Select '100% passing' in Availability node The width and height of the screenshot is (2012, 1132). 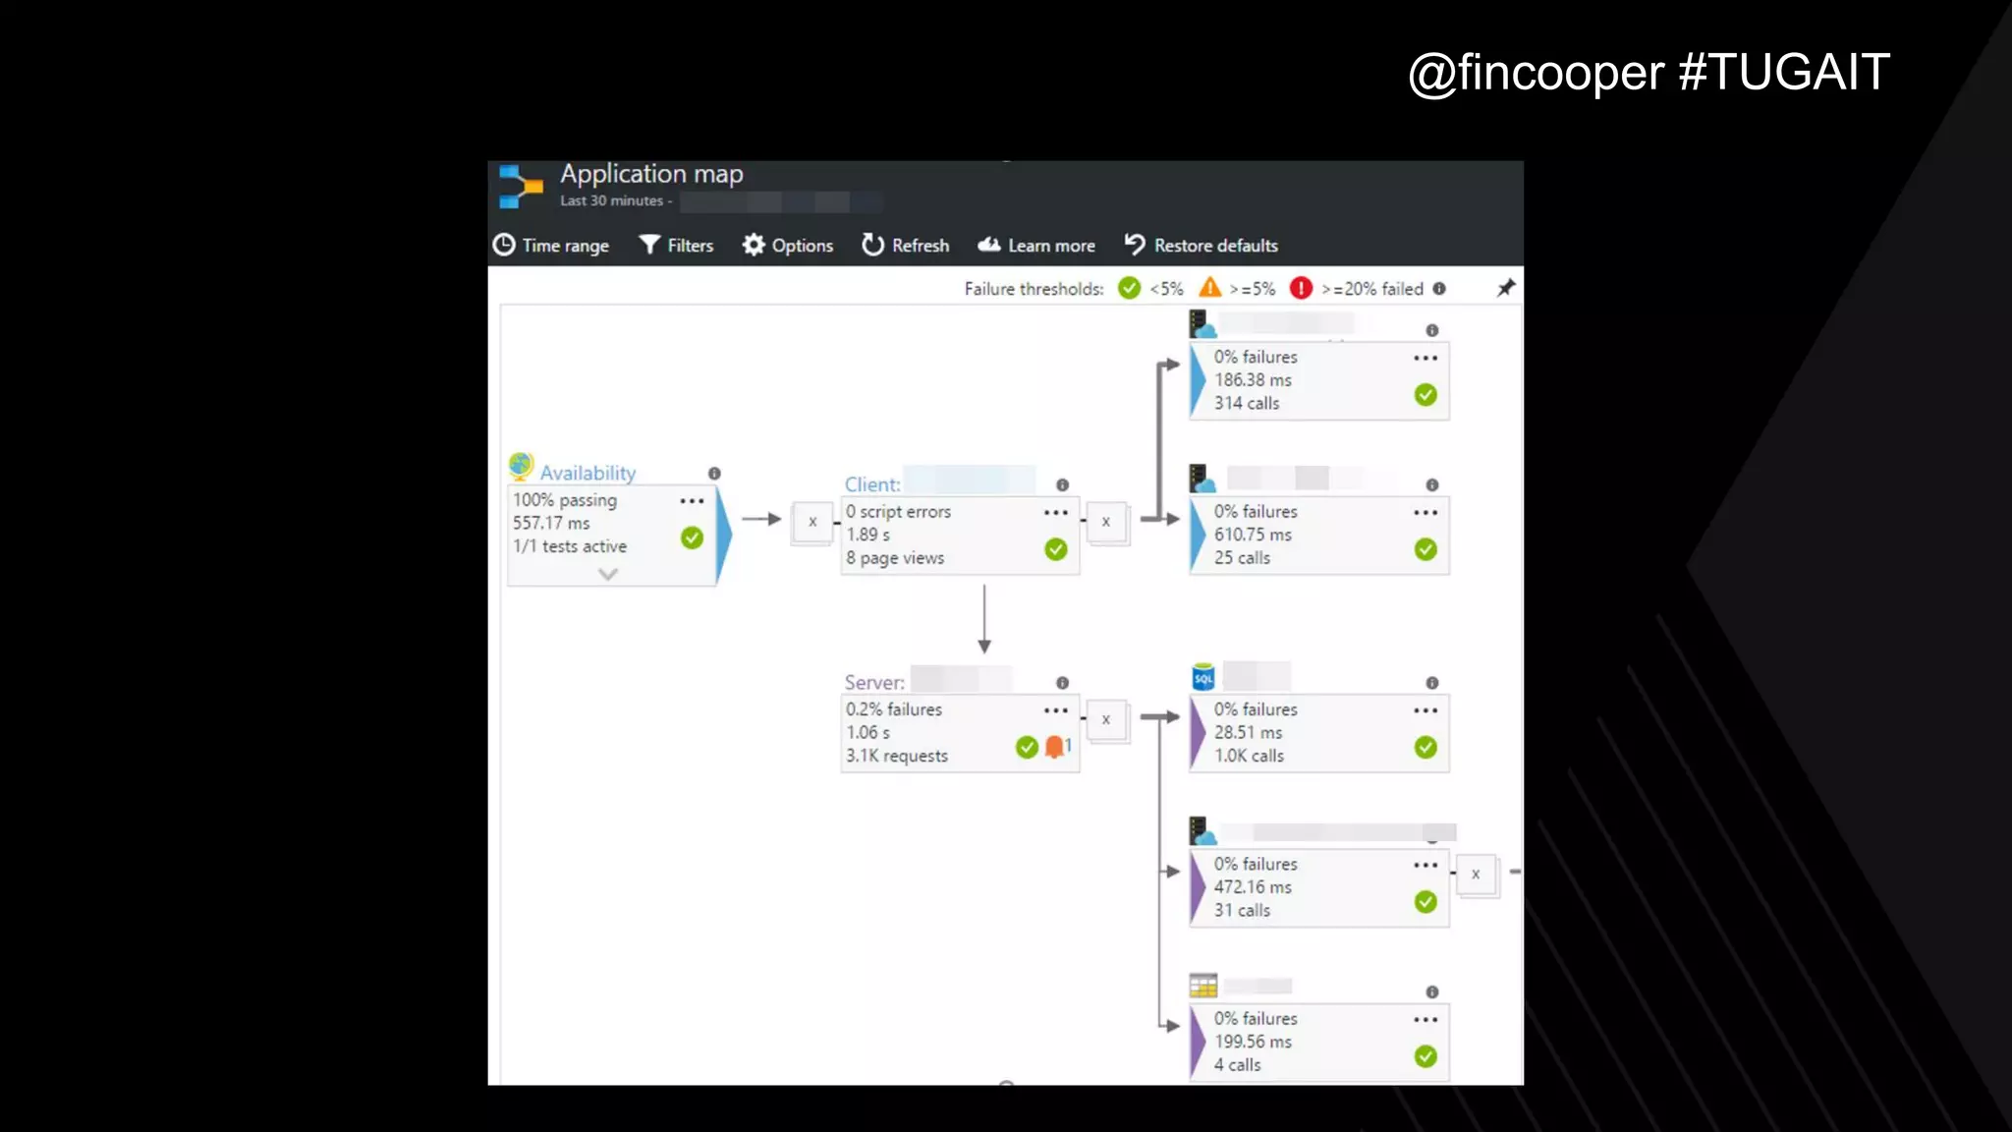pyautogui.click(x=565, y=500)
